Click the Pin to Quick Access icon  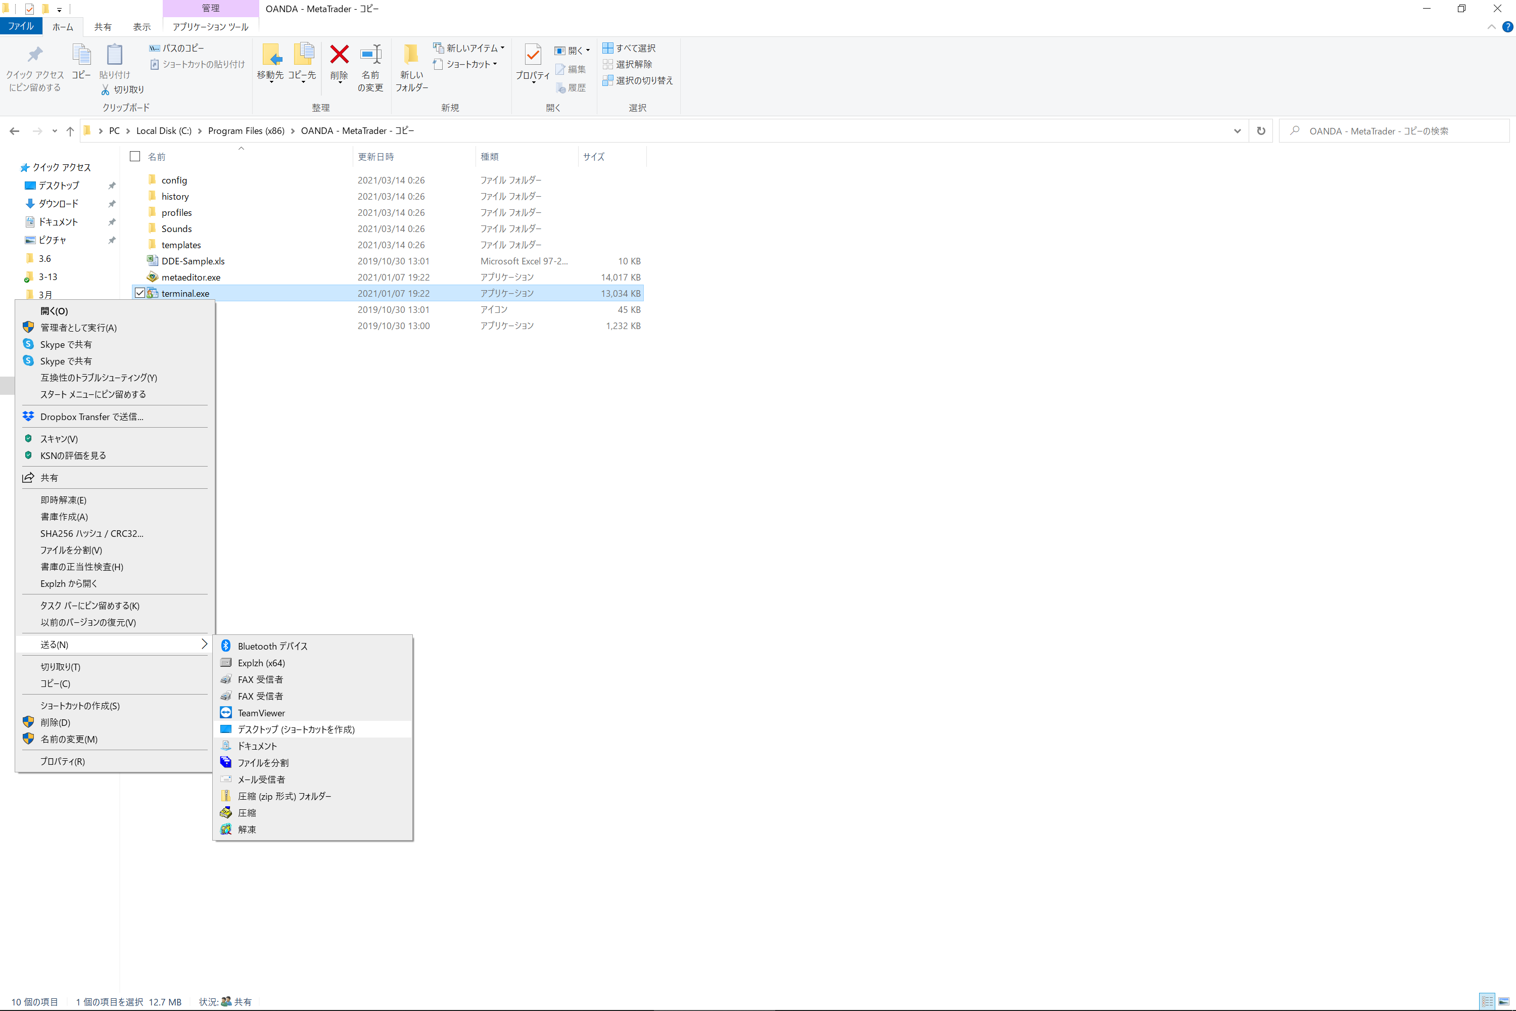pos(35,56)
